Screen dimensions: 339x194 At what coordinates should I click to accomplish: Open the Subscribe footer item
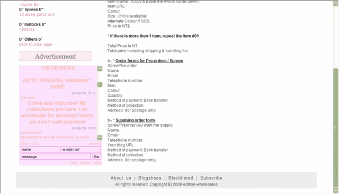(x=211, y=178)
